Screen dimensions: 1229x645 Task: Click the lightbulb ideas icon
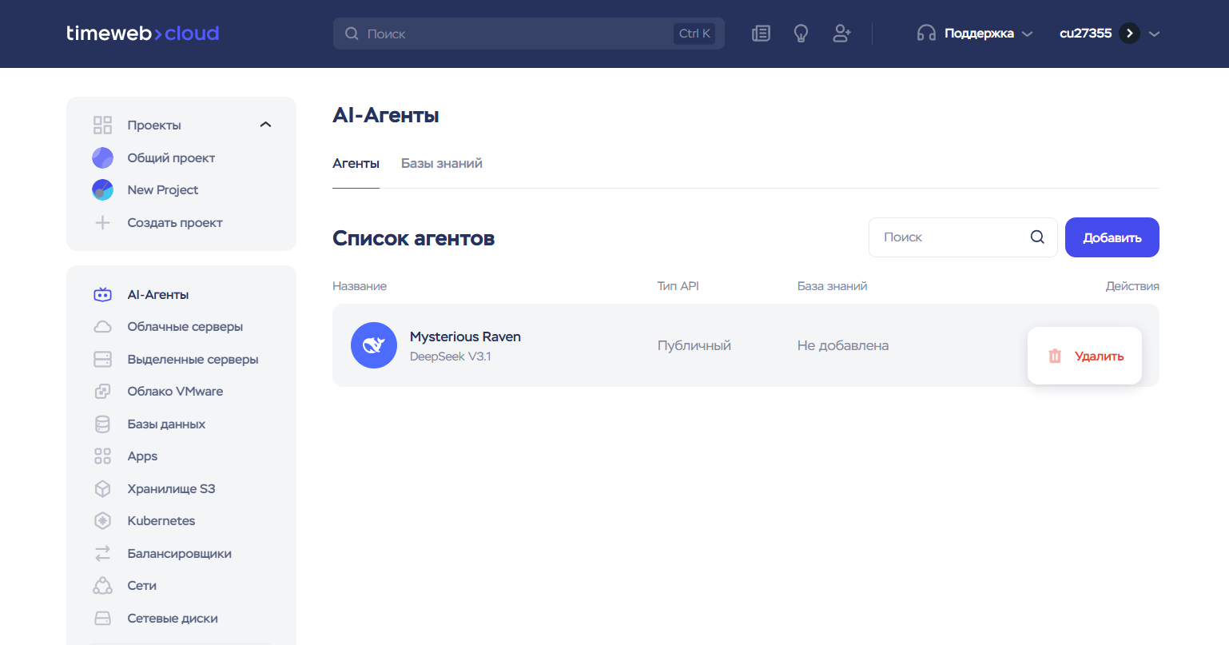pyautogui.click(x=801, y=34)
